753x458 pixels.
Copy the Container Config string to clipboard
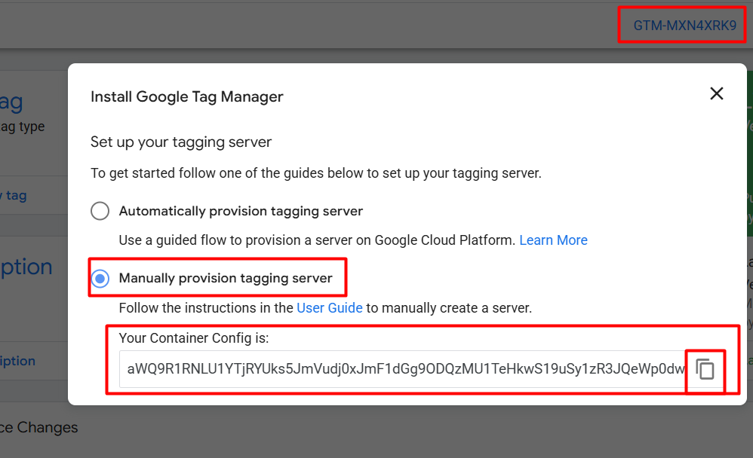[705, 370]
